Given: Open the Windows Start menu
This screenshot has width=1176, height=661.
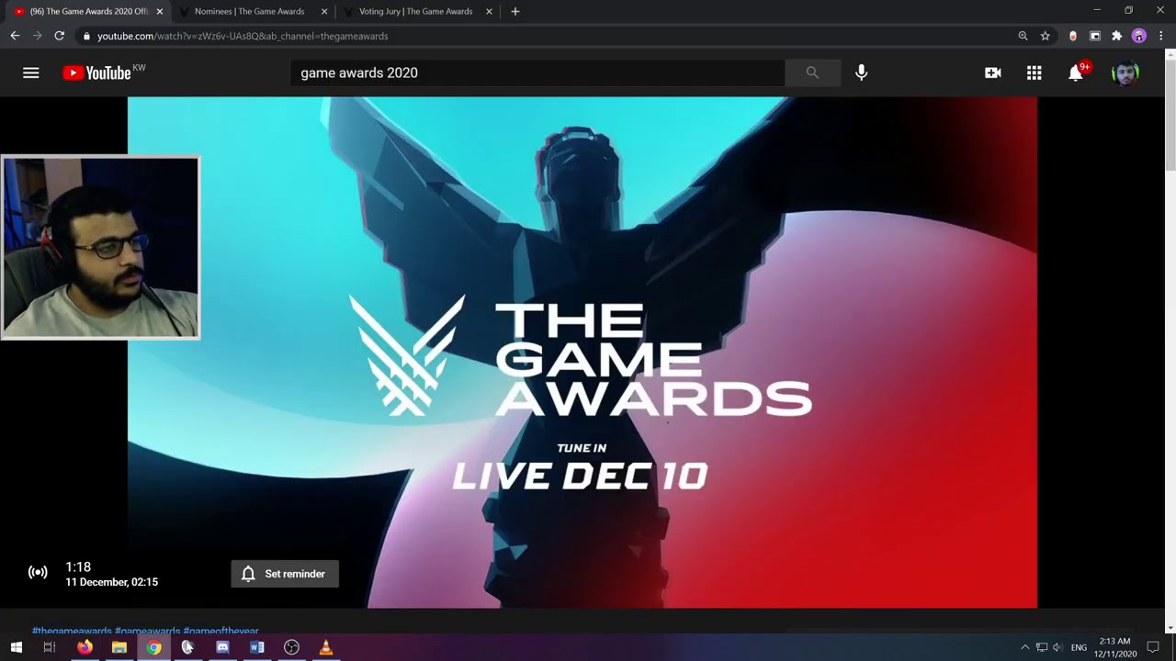Looking at the screenshot, I should click(x=17, y=647).
